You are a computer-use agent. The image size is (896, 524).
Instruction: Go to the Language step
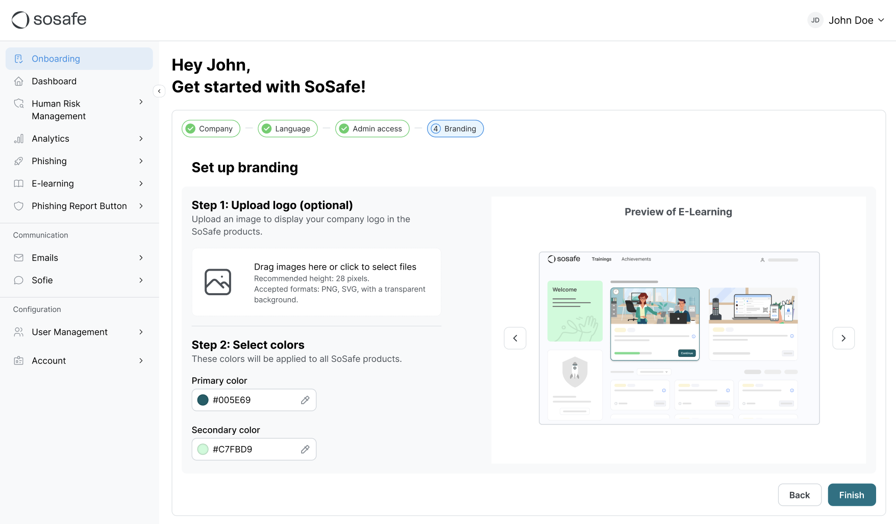pos(287,129)
